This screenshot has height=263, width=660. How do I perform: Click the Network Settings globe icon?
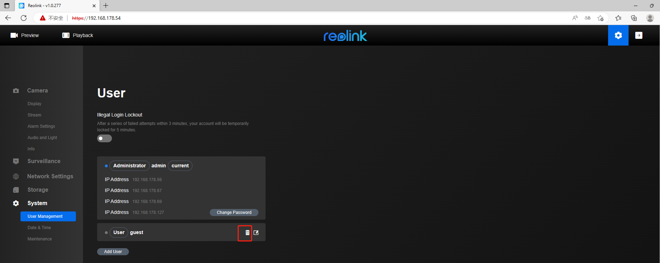coord(16,177)
